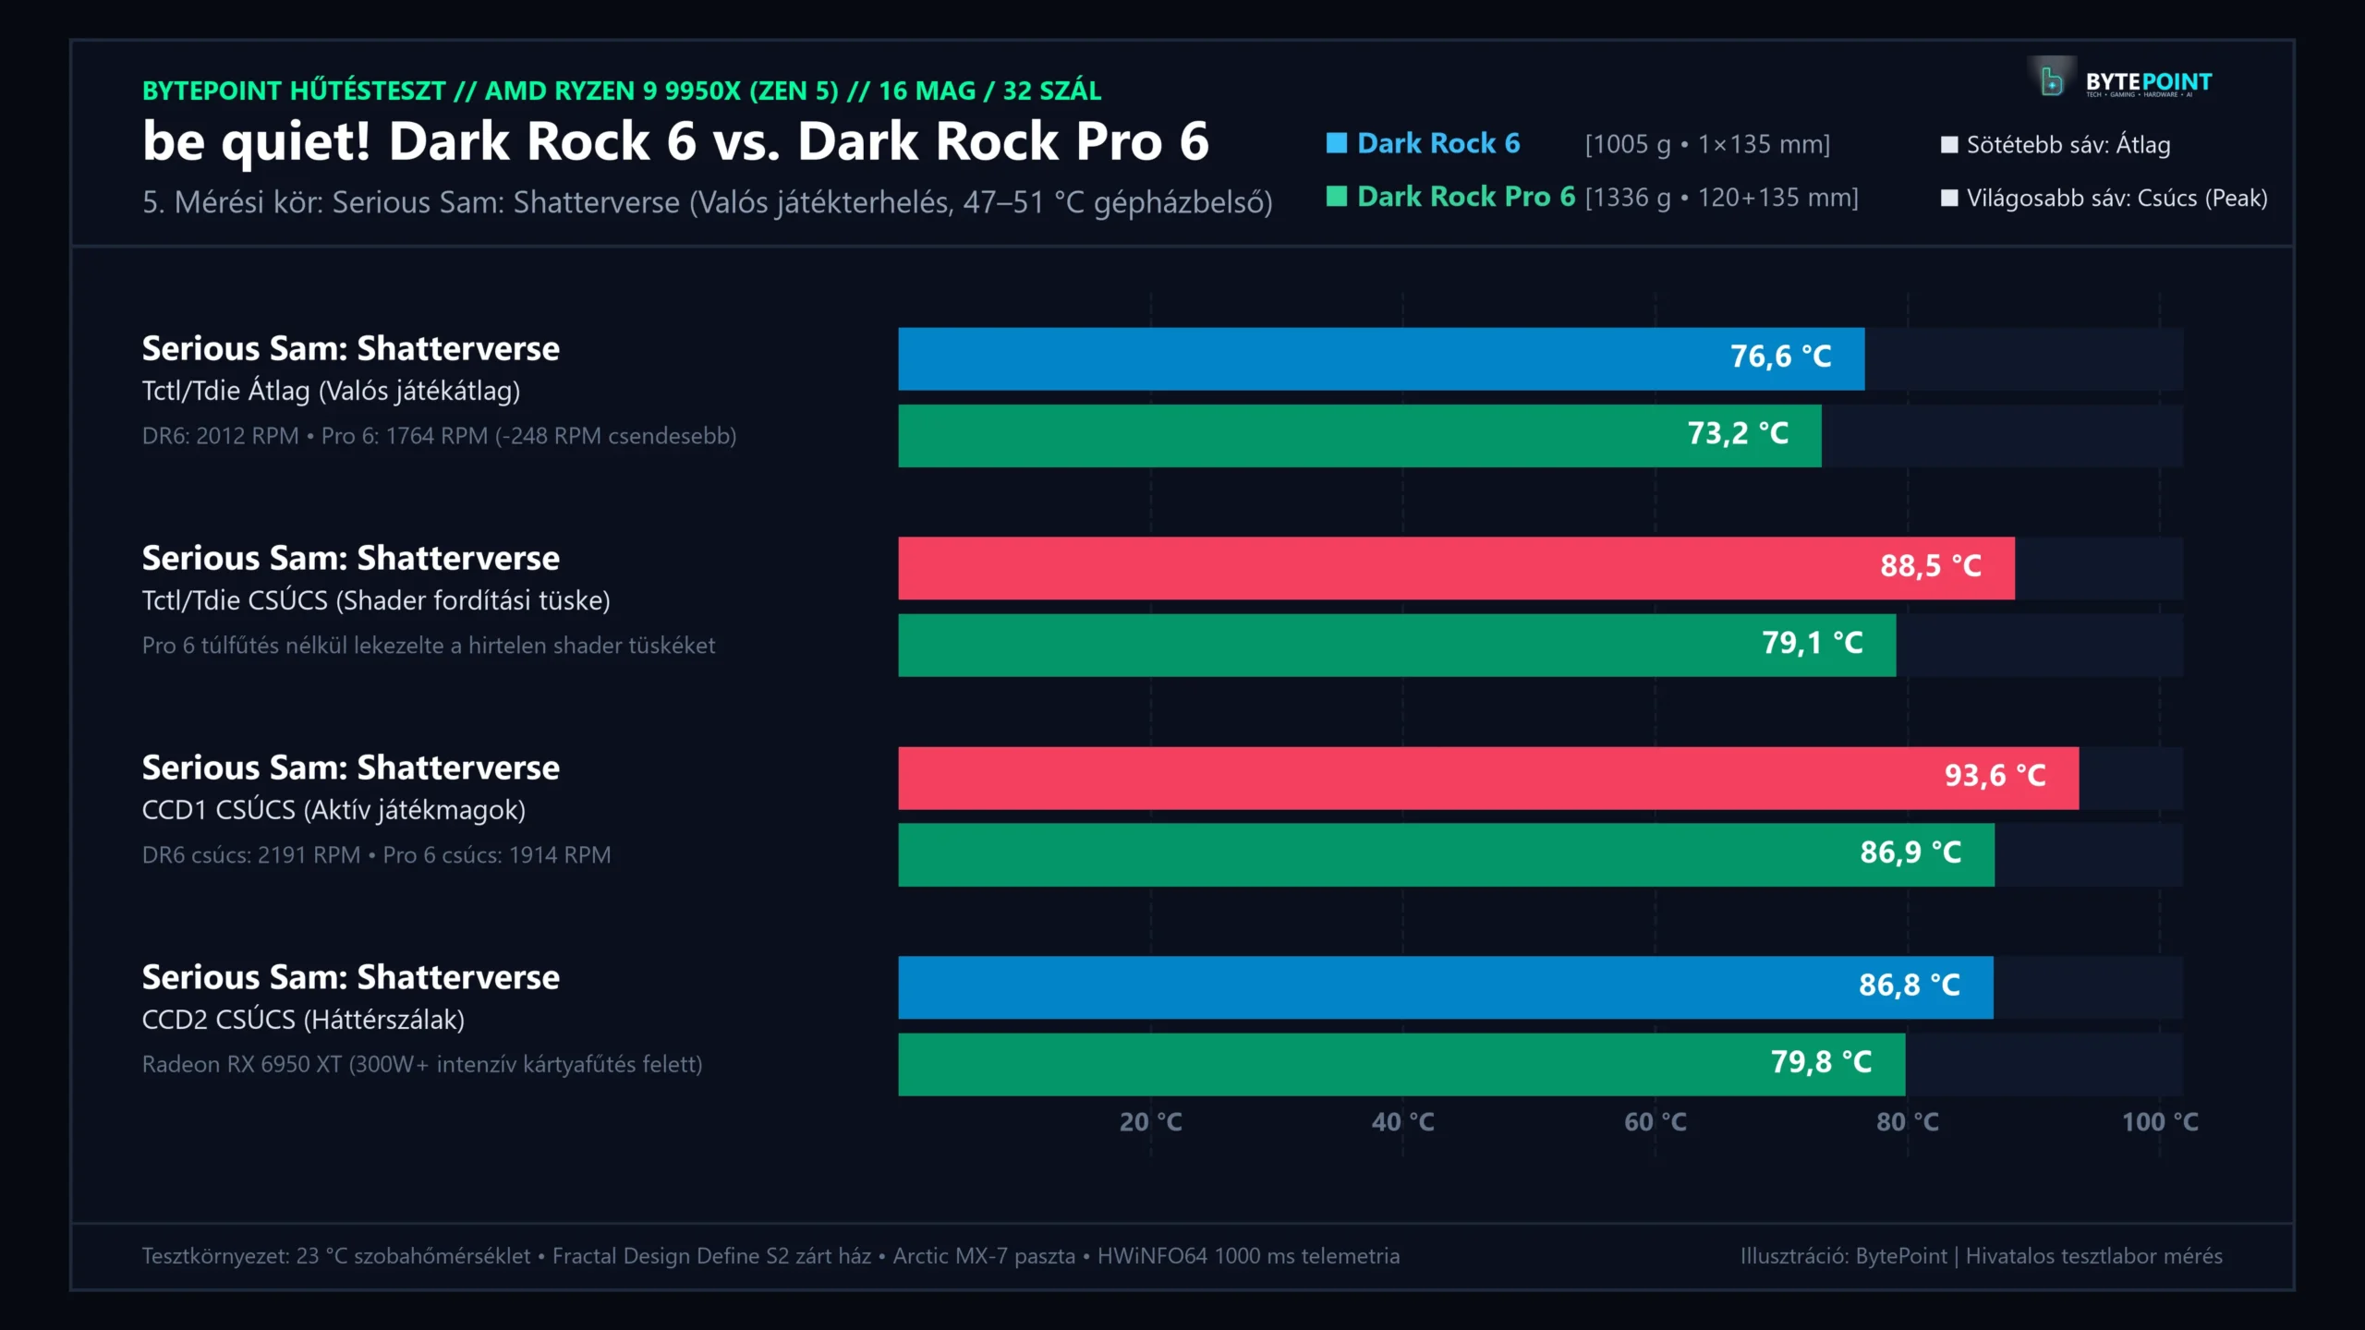
Task: Click the blue 76,6 °C bar
Action: point(1381,358)
